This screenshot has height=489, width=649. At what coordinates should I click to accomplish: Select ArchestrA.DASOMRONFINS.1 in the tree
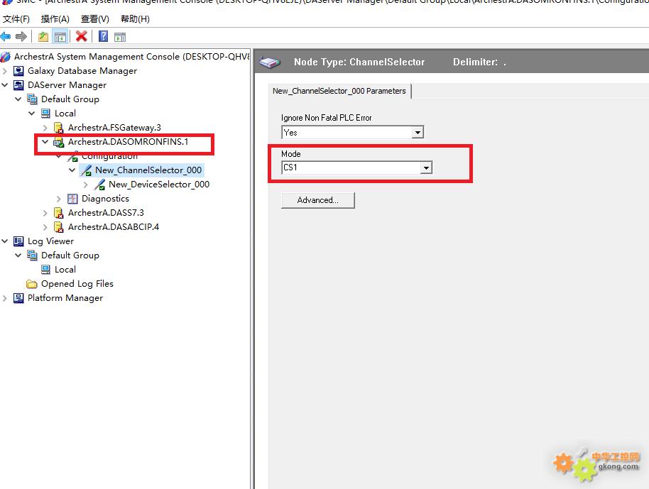click(x=129, y=142)
